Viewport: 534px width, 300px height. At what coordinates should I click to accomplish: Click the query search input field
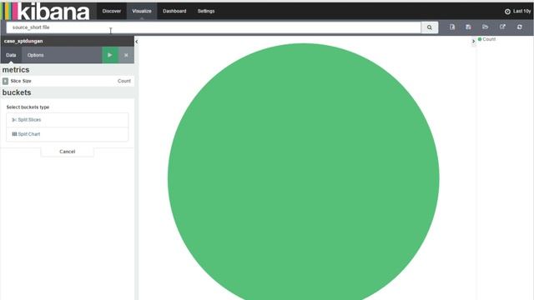(x=214, y=27)
